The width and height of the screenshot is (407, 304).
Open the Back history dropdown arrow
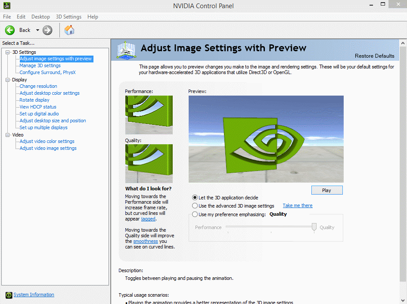(x=37, y=30)
